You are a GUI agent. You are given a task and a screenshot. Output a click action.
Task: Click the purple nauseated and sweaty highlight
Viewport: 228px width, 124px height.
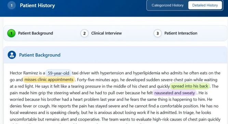point(174,93)
